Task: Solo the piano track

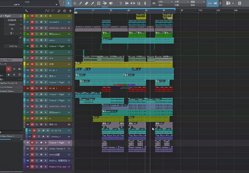Action: (37, 40)
